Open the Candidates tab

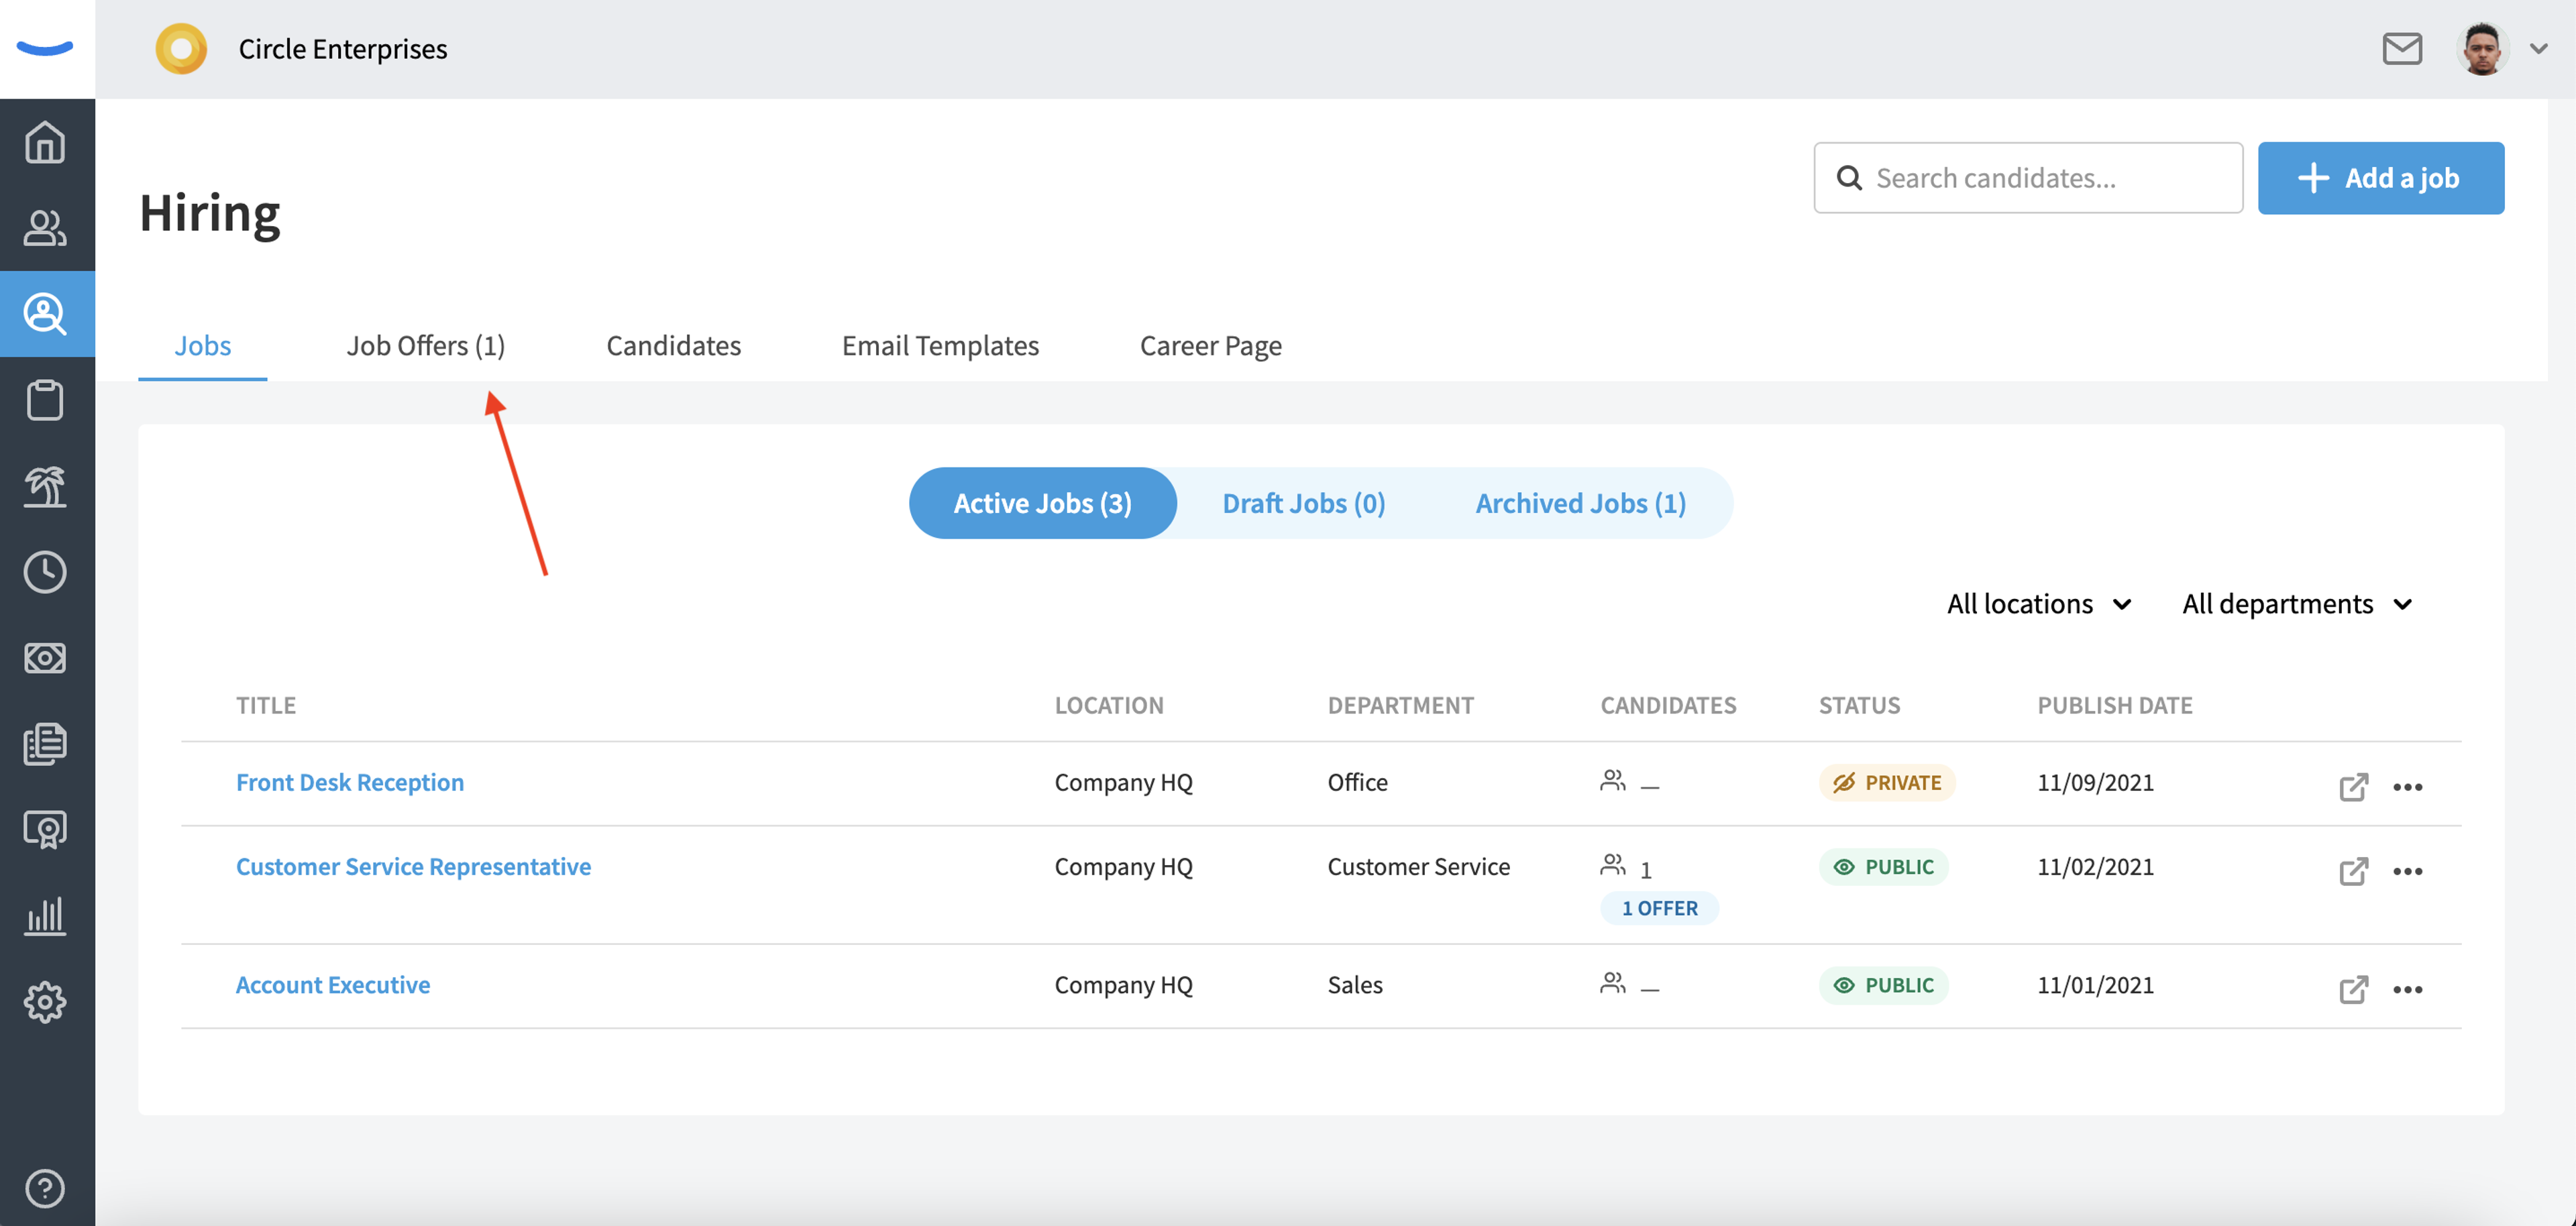pos(673,345)
